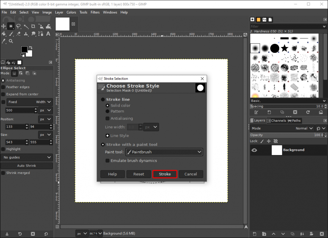This screenshot has height=238, width=328.
Task: Click the Auto Shrink button
Action: pyautogui.click(x=27, y=166)
